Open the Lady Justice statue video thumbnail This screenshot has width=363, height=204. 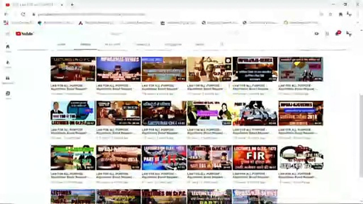(210, 69)
